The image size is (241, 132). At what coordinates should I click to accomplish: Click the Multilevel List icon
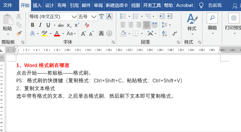coord(148,16)
